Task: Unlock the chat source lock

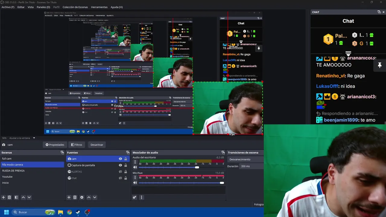Action: coord(125,178)
